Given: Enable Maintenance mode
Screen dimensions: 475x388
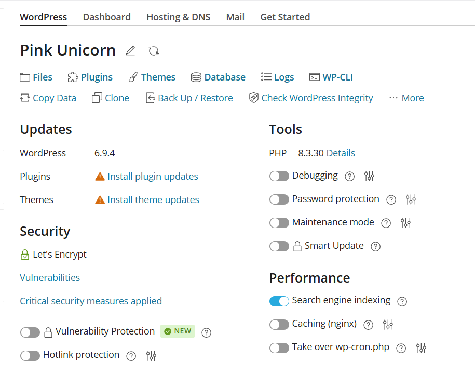Looking at the screenshot, I should [279, 223].
